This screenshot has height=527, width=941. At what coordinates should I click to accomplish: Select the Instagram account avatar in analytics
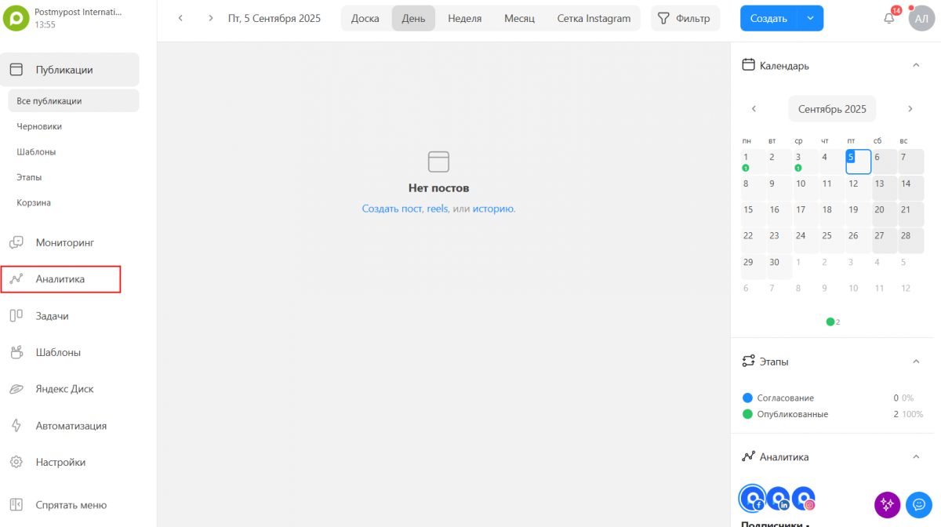click(803, 498)
